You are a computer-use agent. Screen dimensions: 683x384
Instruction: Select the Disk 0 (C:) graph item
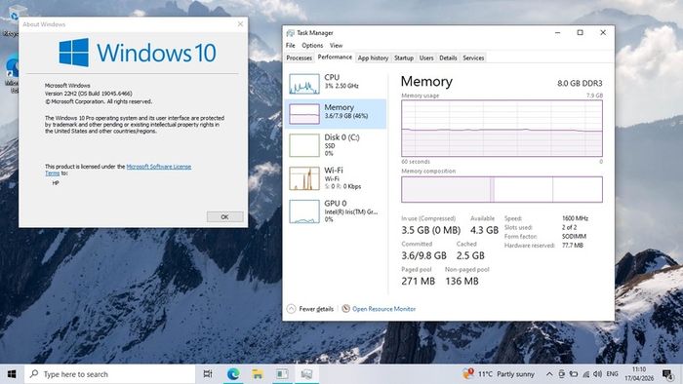[x=335, y=145]
